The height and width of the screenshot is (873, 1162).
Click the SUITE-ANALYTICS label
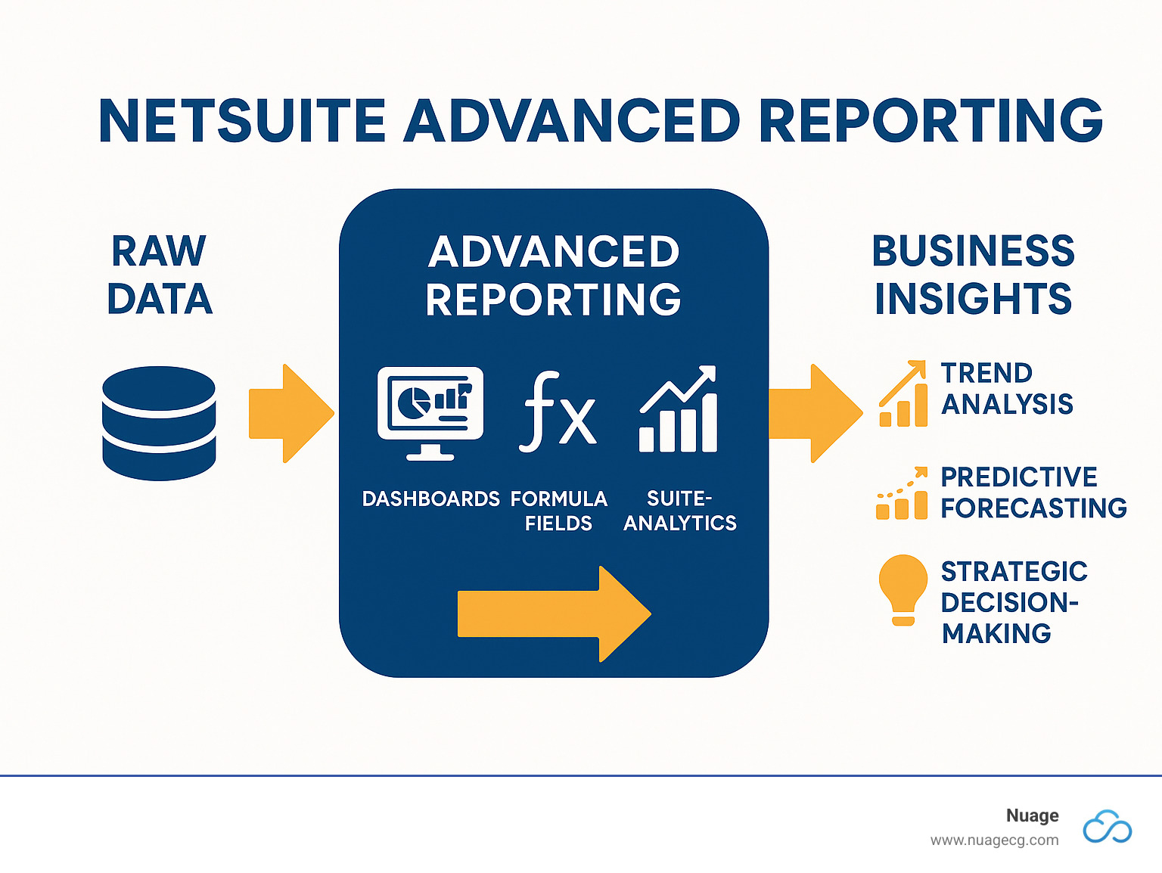pyautogui.click(x=679, y=511)
